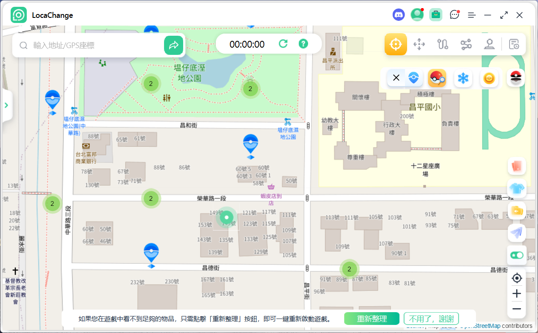Click the Discord icon in title bar

tap(398, 15)
